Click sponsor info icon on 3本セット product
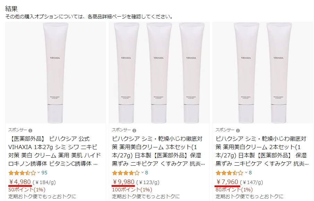 (x=134, y=130)
